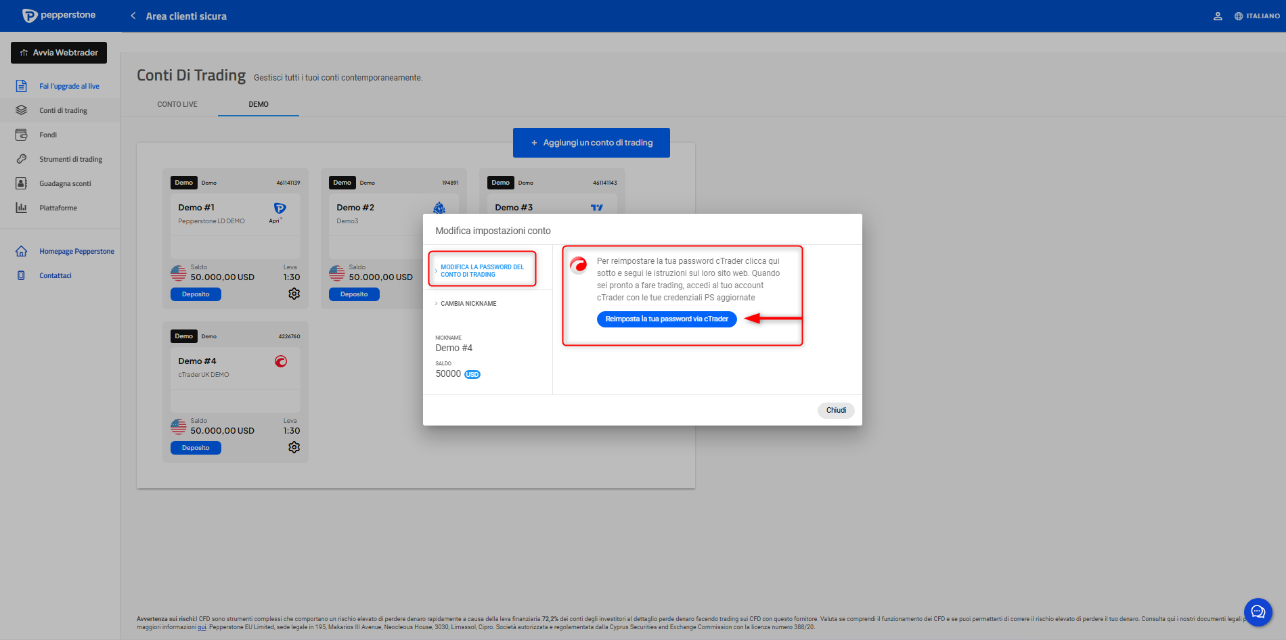Click Deposito on the Demo #4 card
The width and height of the screenshot is (1286, 640).
click(x=196, y=448)
